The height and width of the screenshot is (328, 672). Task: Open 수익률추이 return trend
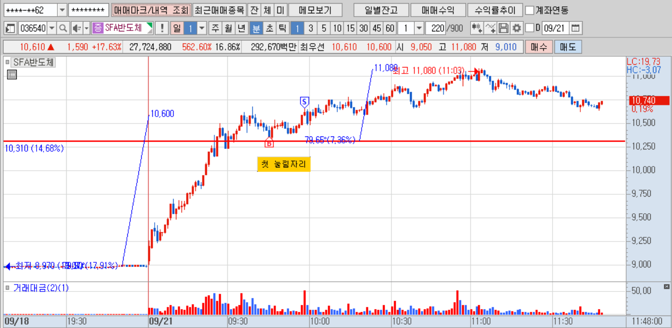(x=495, y=10)
